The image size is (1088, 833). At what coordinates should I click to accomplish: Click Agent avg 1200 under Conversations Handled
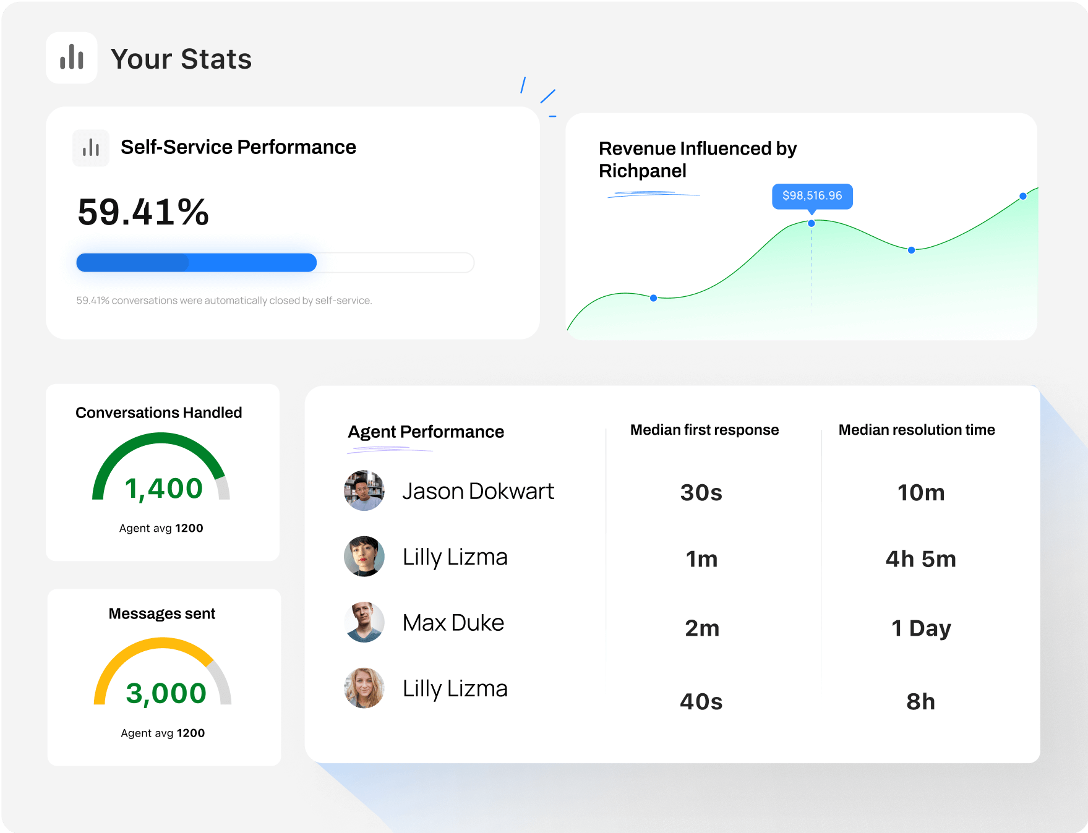pos(161,528)
